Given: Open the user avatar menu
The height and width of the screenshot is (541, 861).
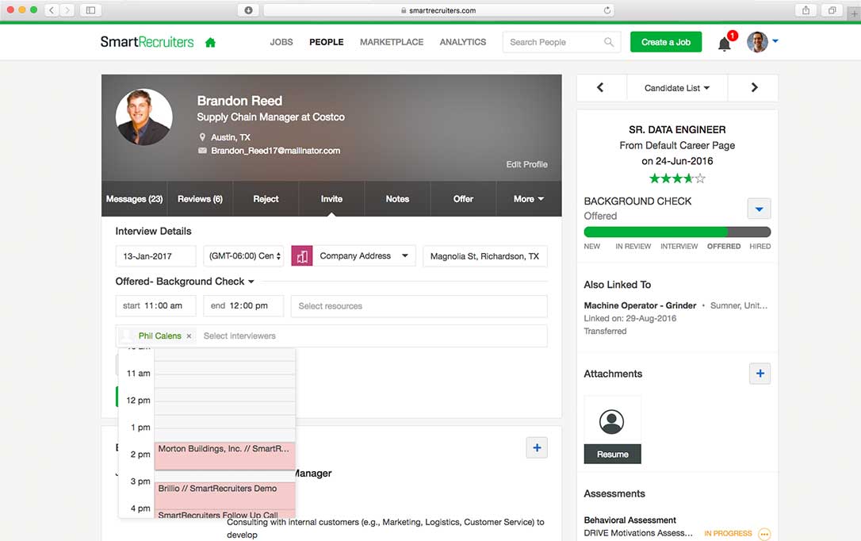Looking at the screenshot, I should click(757, 42).
